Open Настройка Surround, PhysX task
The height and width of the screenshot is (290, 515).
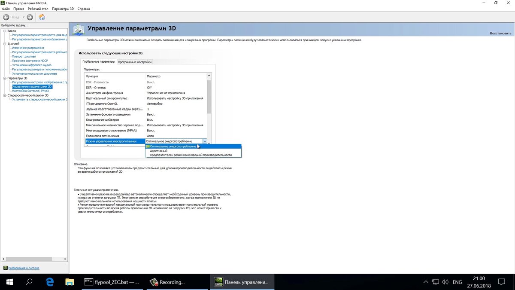coord(30,91)
